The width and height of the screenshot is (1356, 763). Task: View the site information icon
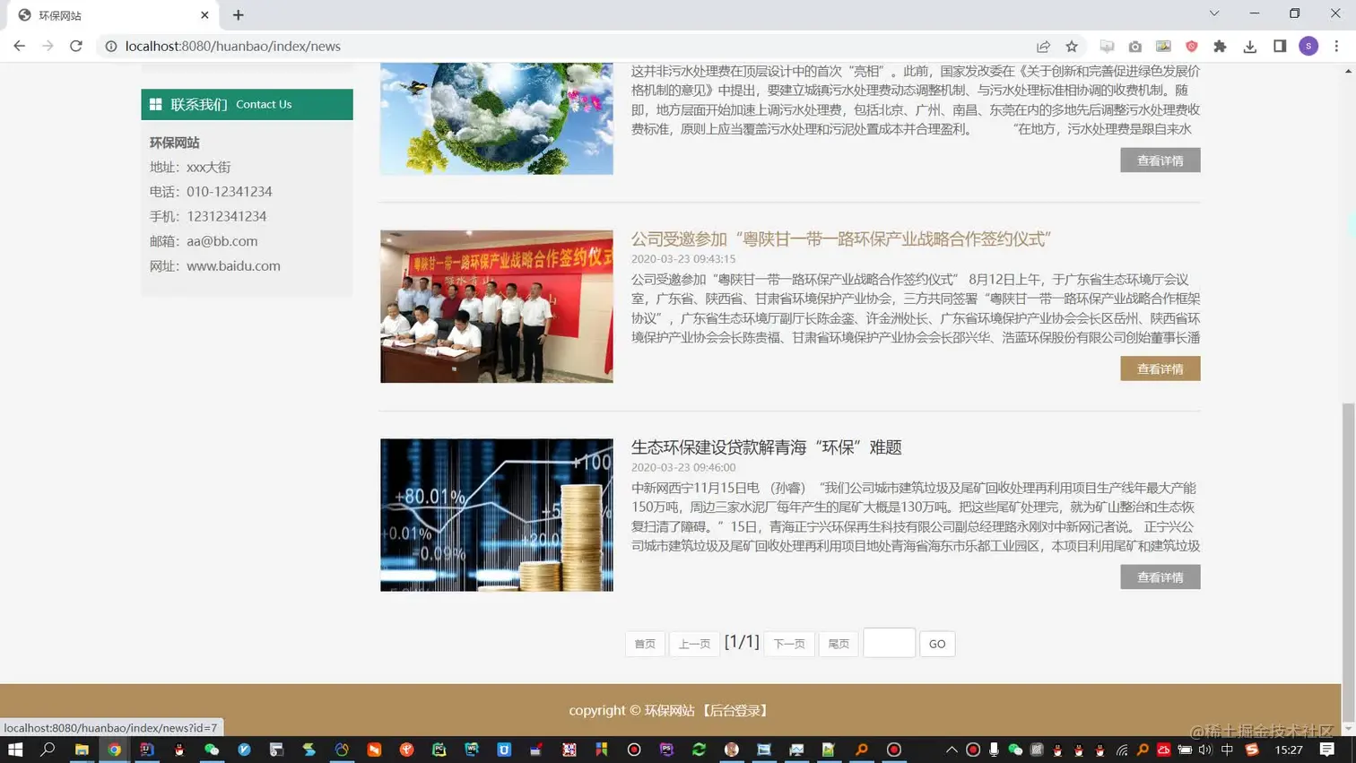tap(111, 47)
